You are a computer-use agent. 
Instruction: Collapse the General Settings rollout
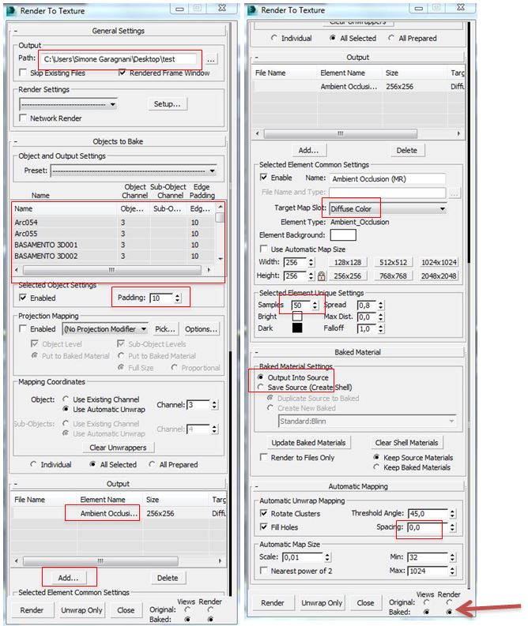(x=118, y=31)
